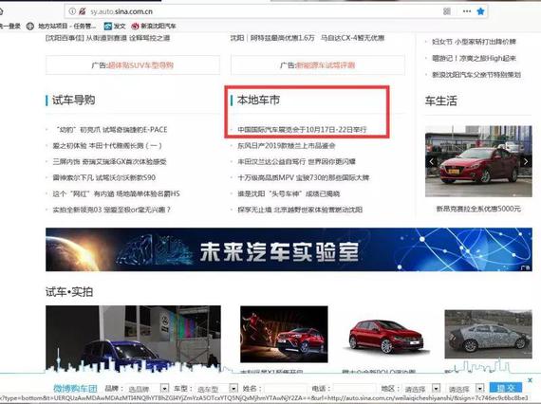Viewport: 541px width, 404px height.
Task: Open the Sina Weibo 新浪沈阳汽车 bookmark
Action: 154,26
